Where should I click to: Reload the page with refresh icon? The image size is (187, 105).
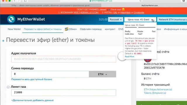pos(141,1)
